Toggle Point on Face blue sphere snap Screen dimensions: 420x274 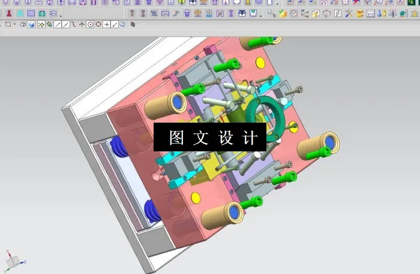click(122, 25)
